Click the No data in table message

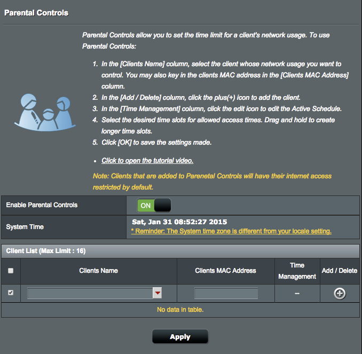180,310
